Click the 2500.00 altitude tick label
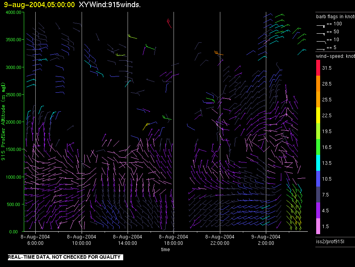 [x=13, y=95]
